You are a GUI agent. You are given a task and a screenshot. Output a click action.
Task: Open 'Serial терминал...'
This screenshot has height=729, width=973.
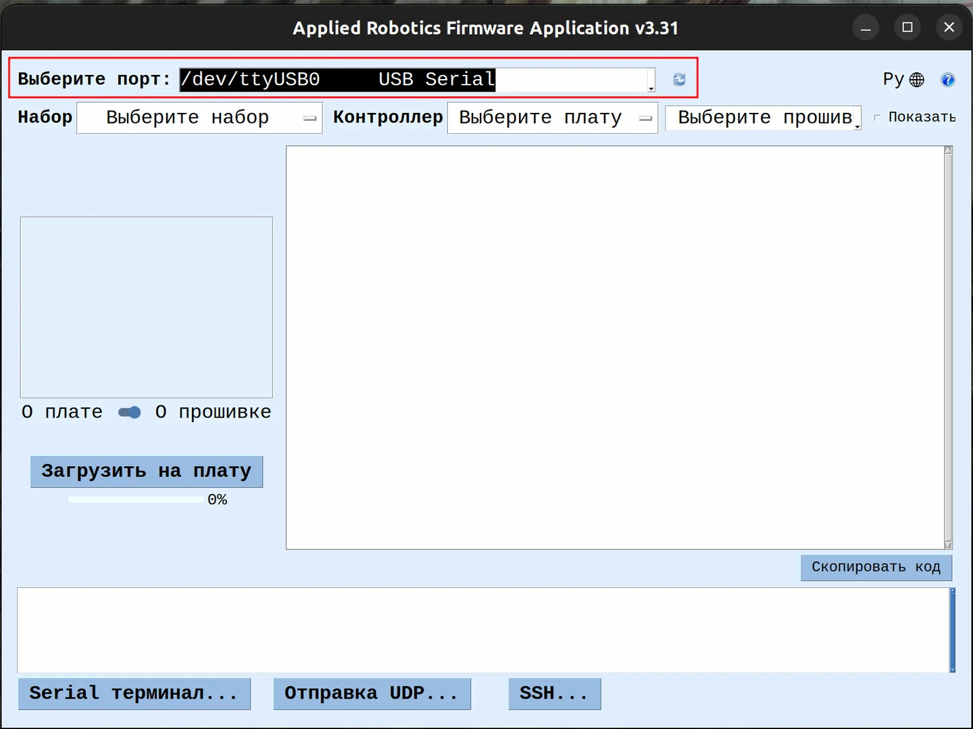click(134, 694)
